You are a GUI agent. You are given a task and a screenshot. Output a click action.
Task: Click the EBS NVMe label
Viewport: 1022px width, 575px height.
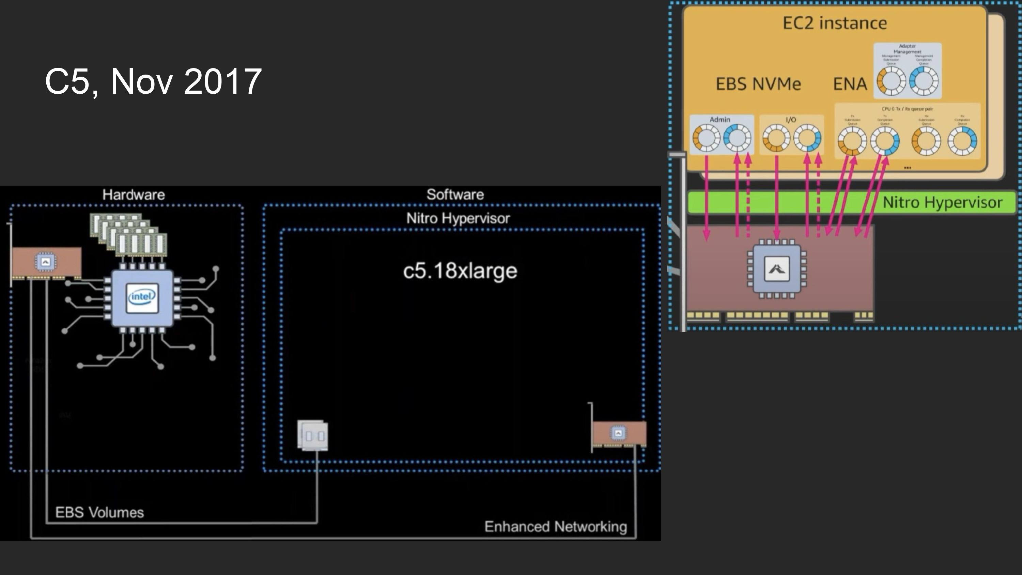click(x=758, y=84)
